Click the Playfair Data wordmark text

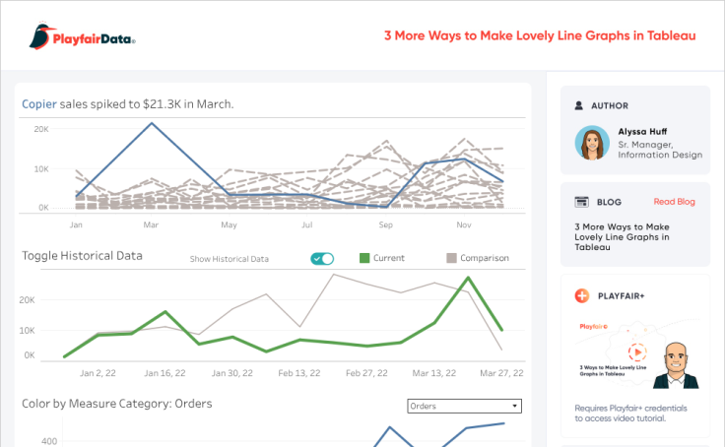[93, 37]
